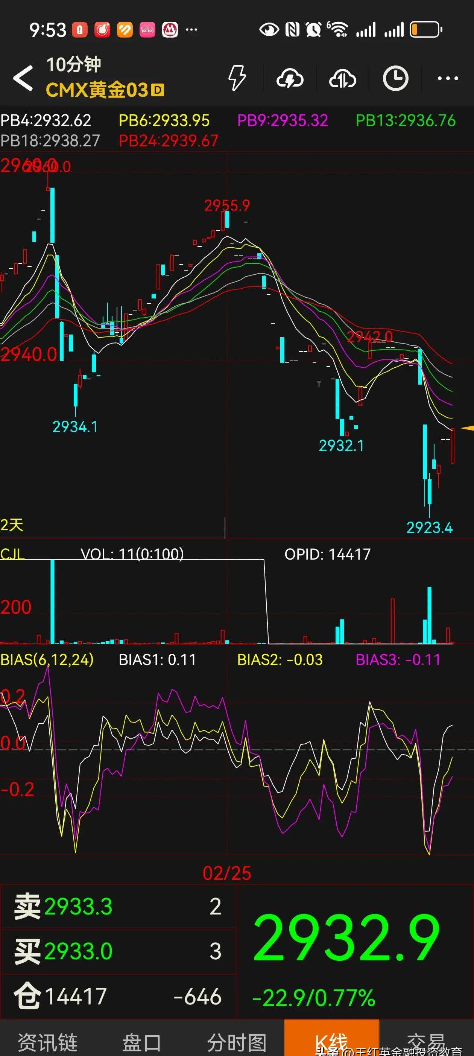Tap the 卖 2933.3 ask price row
Image resolution: width=474 pixels, height=1056 pixels.
coord(118,906)
